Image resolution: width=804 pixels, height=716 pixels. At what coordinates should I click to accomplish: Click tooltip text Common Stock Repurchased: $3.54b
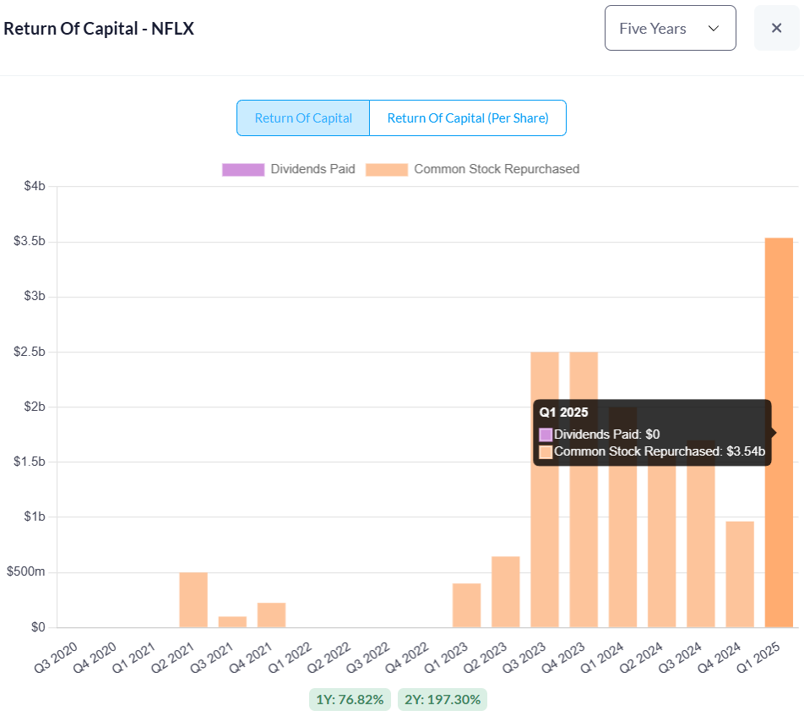(660, 451)
